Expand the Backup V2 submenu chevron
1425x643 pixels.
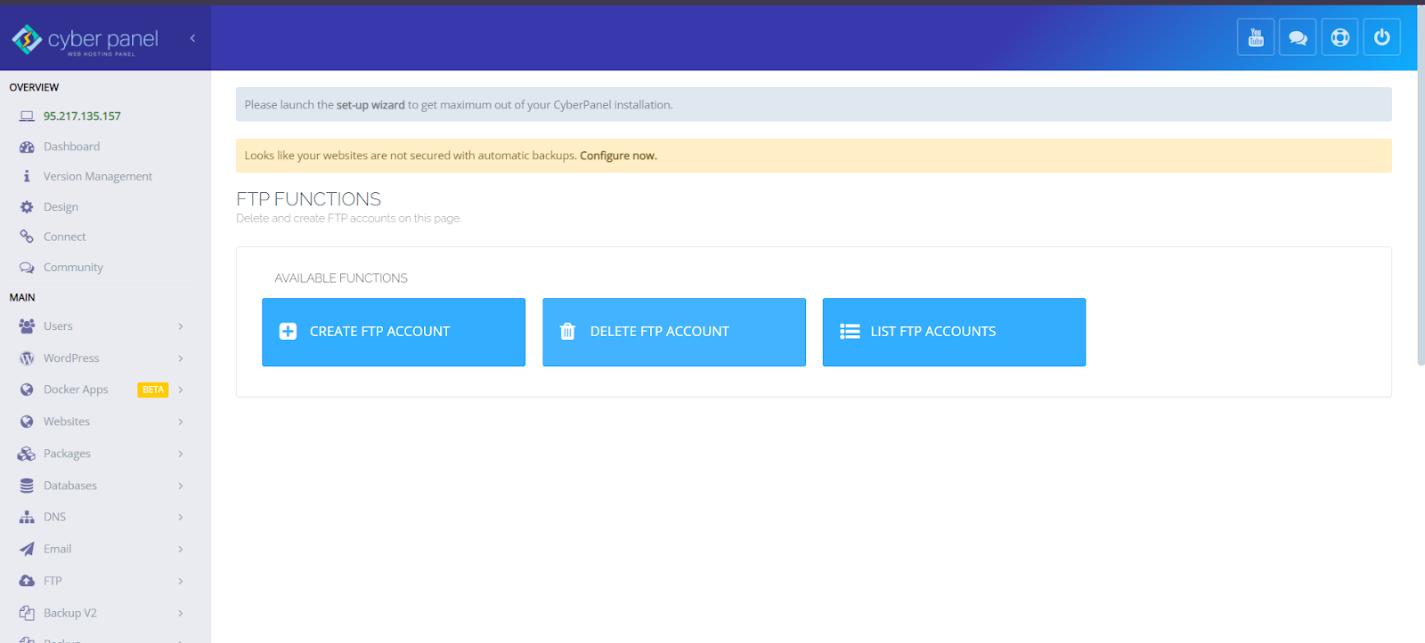(180, 613)
